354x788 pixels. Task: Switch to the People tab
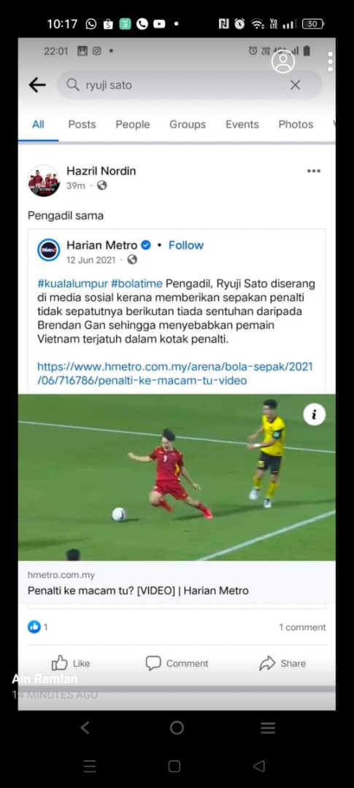[133, 125]
